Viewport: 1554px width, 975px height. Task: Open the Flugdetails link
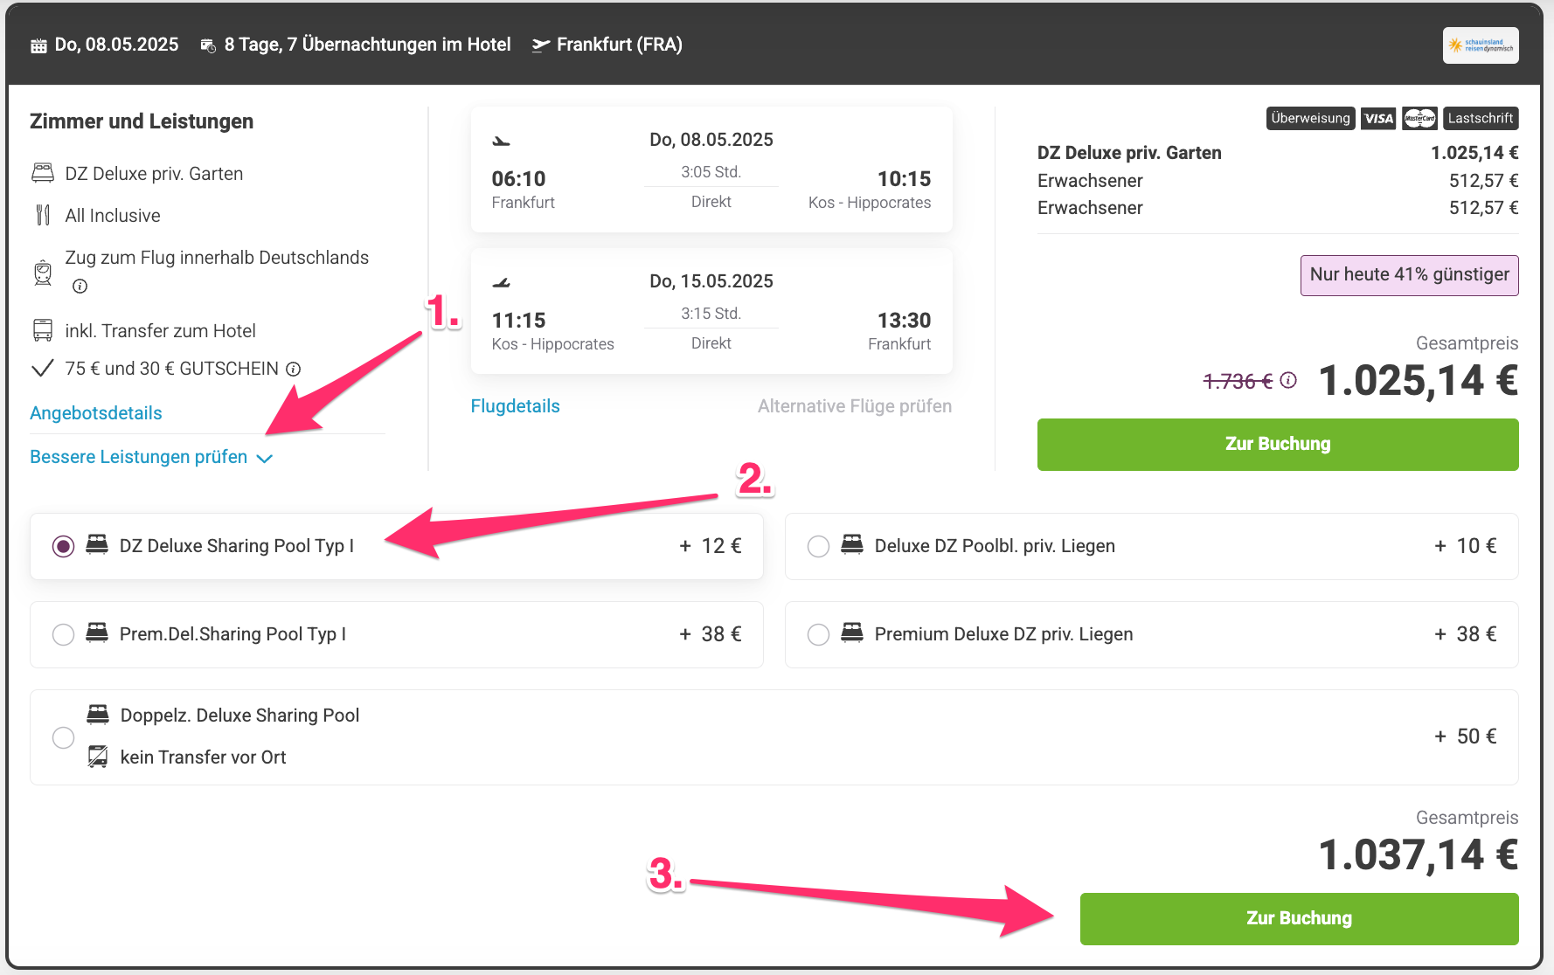click(515, 406)
